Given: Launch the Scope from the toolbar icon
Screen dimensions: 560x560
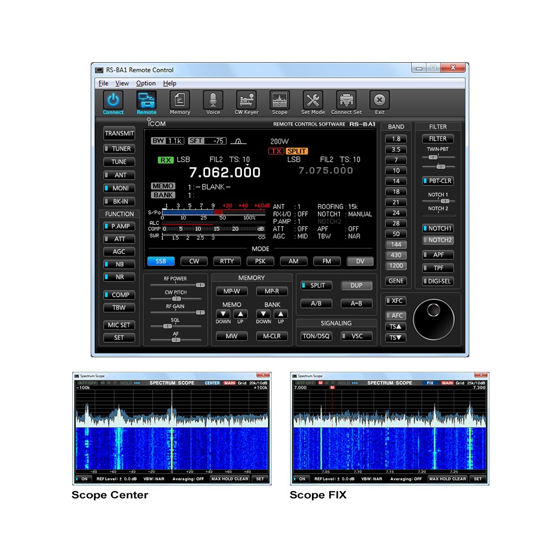Looking at the screenshot, I should [x=279, y=101].
